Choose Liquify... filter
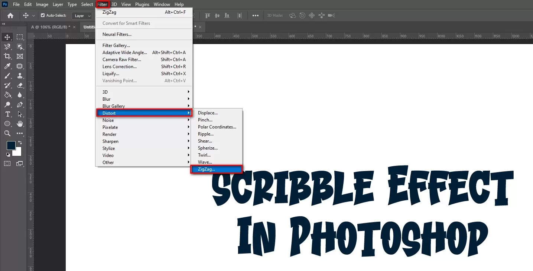The height and width of the screenshot is (271, 533). click(x=144, y=73)
